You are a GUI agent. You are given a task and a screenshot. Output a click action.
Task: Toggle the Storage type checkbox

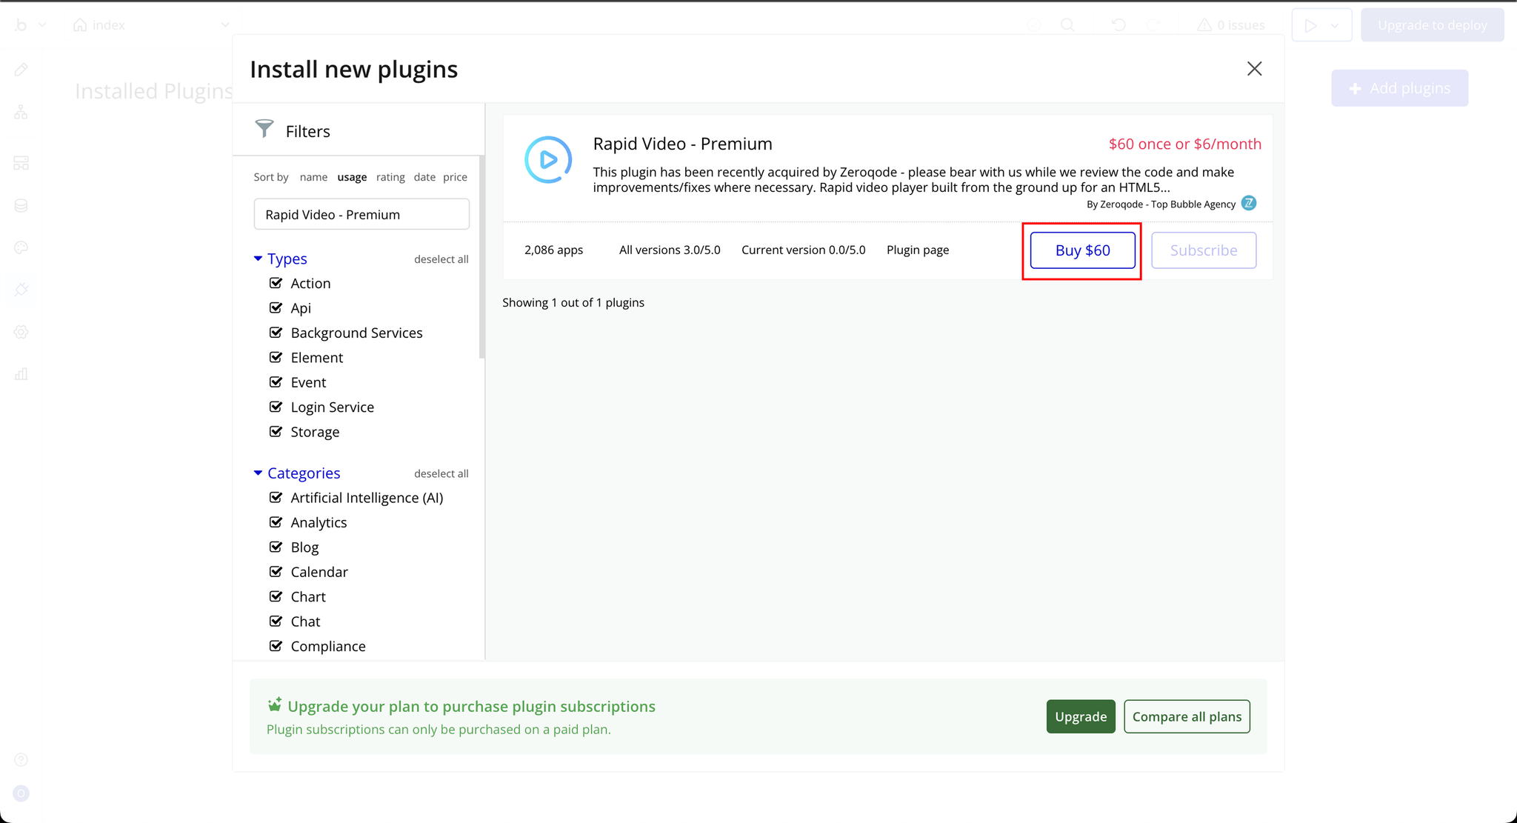276,431
